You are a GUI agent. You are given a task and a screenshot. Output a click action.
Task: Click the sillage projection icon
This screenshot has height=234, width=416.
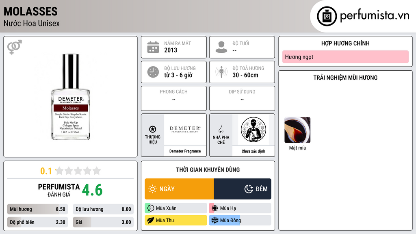(221, 72)
